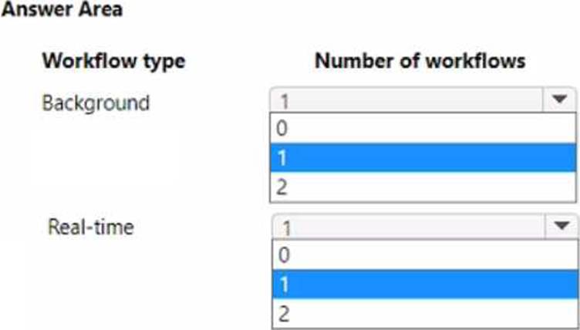Select highlighted 1 in Background list
Viewport: 580px width, 330px height.
click(x=423, y=159)
